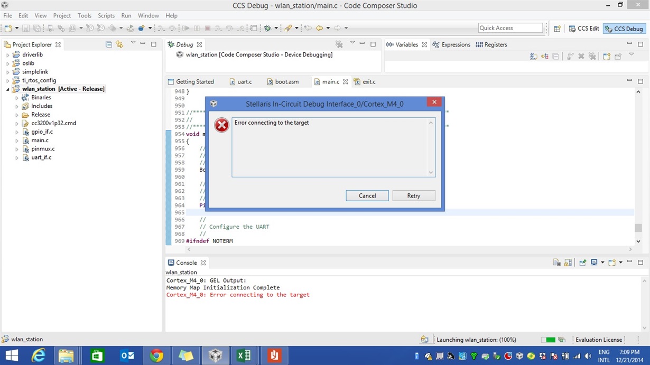Click the New Variables view icon
Screen dimensions: 650x365
pyautogui.click(x=607, y=57)
